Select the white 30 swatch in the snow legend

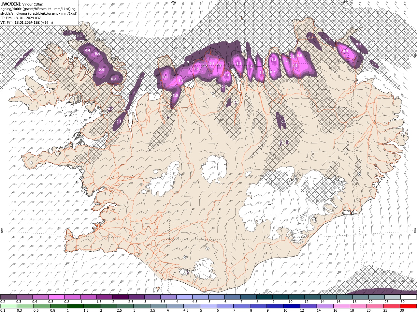[408, 297]
